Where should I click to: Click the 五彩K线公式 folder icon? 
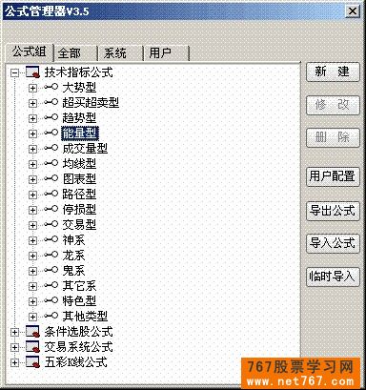(32, 362)
